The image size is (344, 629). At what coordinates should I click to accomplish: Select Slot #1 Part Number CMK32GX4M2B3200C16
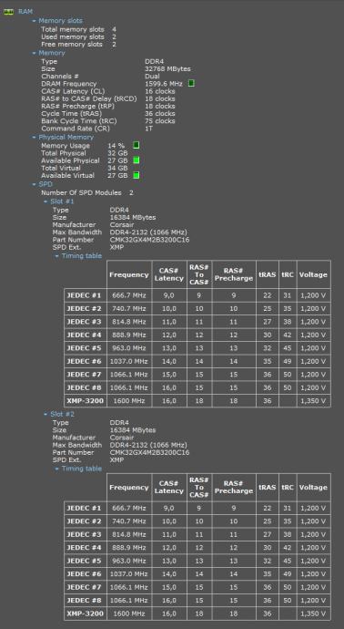click(x=149, y=240)
